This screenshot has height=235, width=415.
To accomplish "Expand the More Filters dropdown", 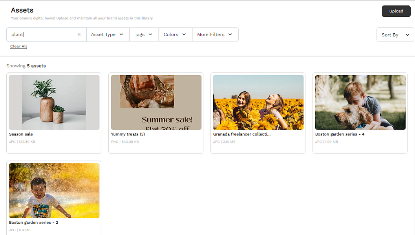I will coord(215,34).
